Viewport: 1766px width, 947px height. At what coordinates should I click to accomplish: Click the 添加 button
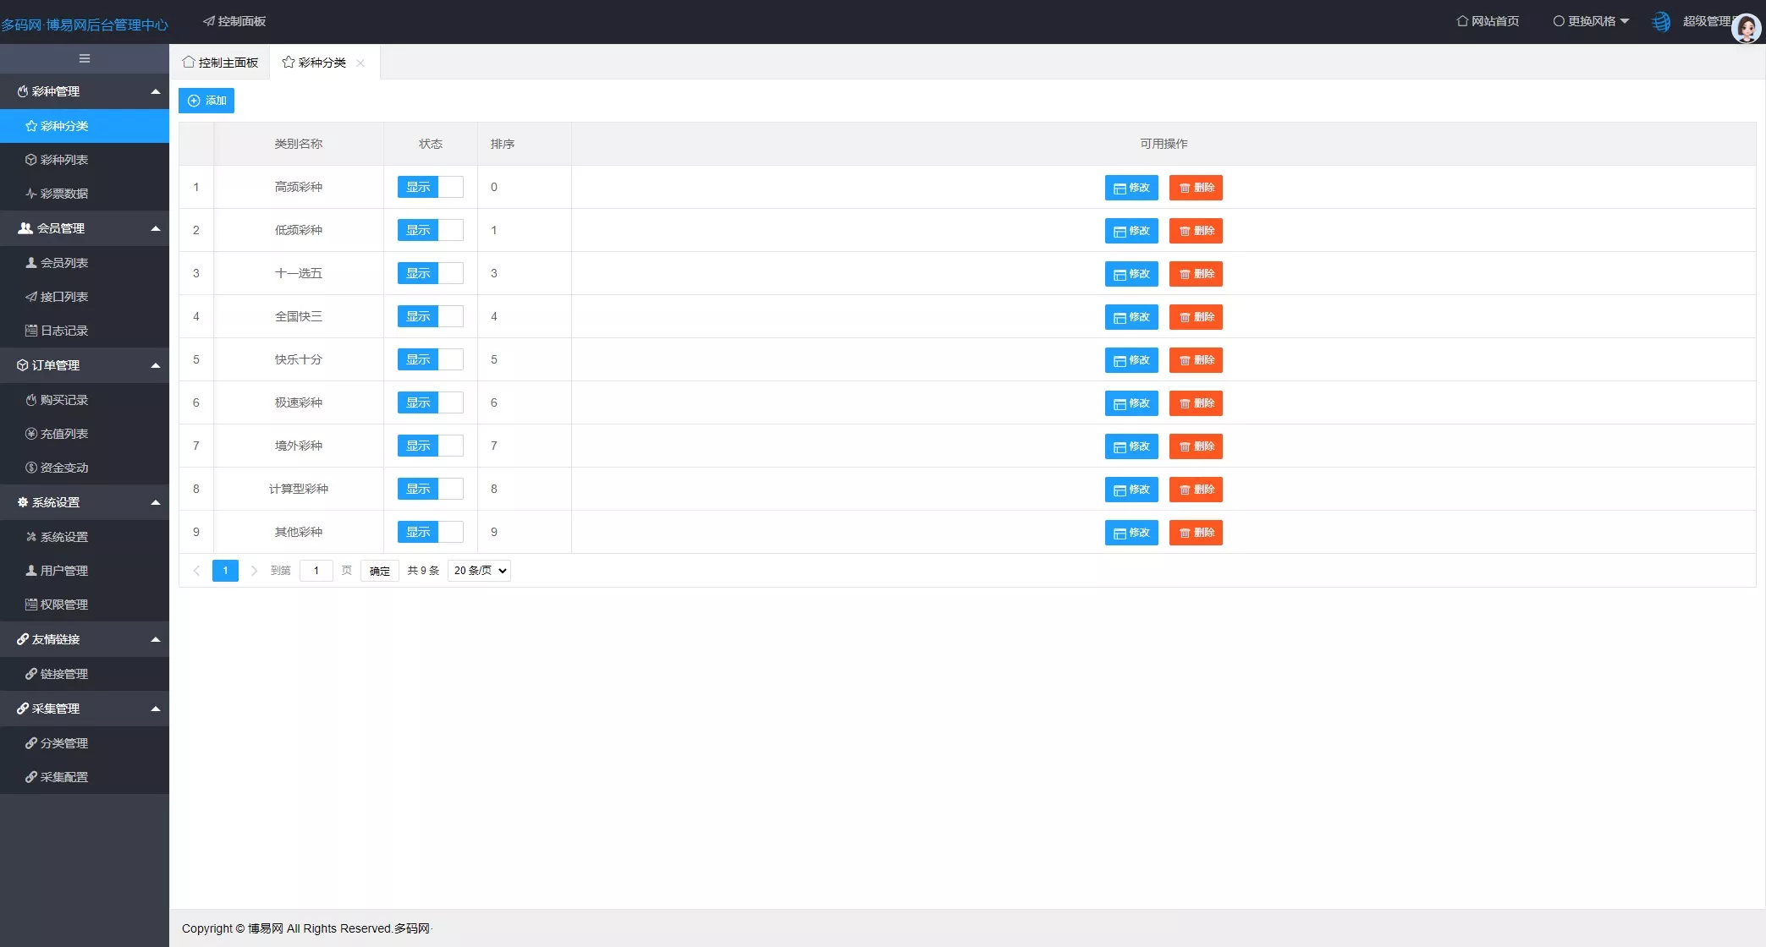pyautogui.click(x=206, y=101)
